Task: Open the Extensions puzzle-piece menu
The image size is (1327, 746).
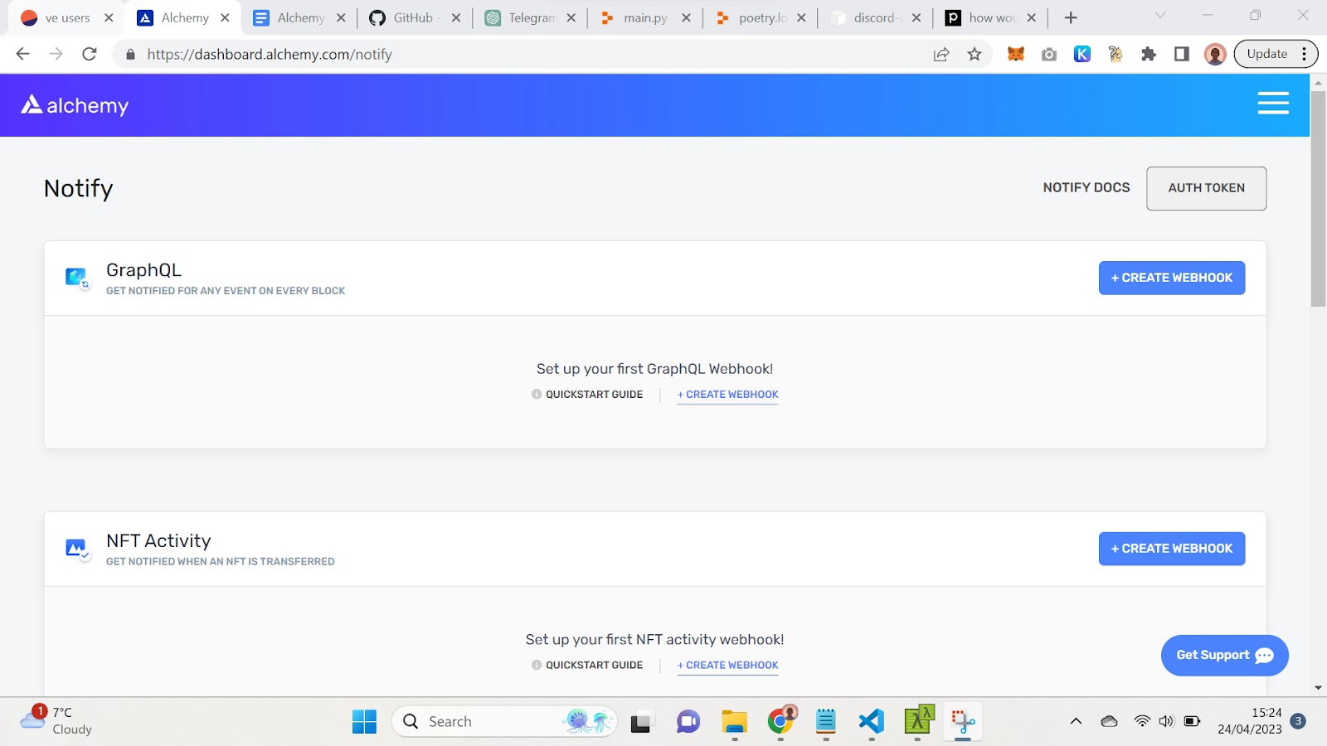Action: coord(1149,54)
